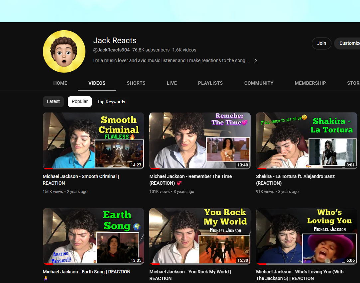Open the Customize channel button
360x283 pixels.
[348, 43]
